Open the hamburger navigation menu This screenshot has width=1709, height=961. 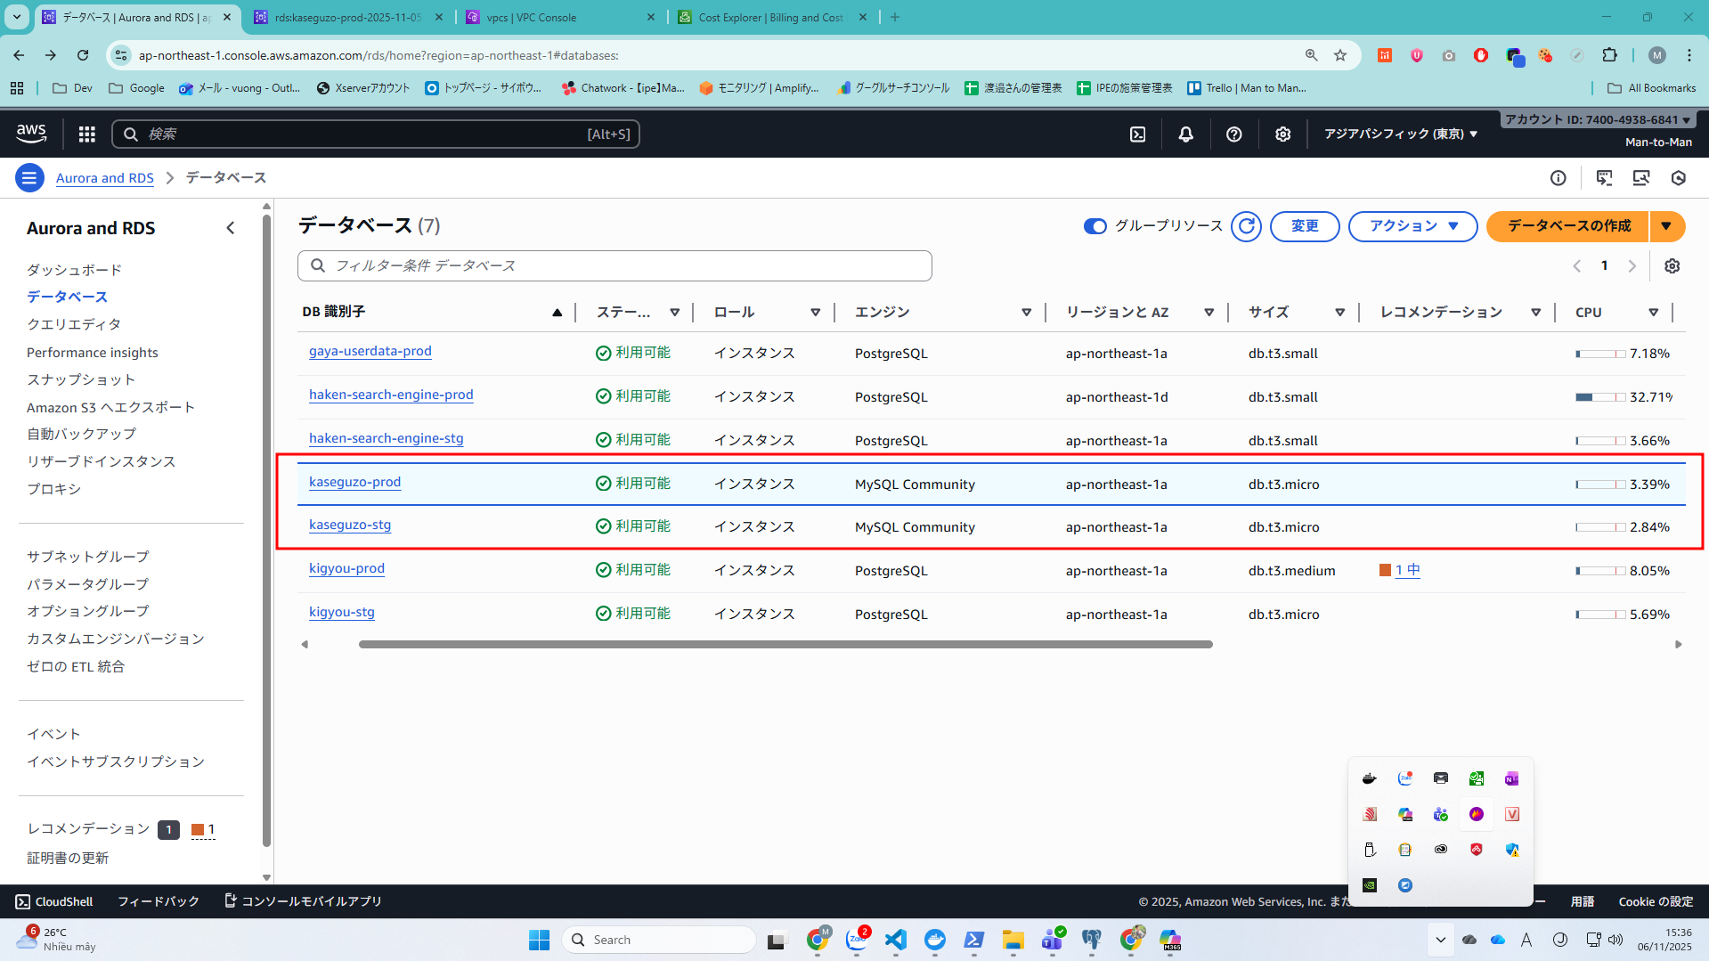[x=29, y=178]
